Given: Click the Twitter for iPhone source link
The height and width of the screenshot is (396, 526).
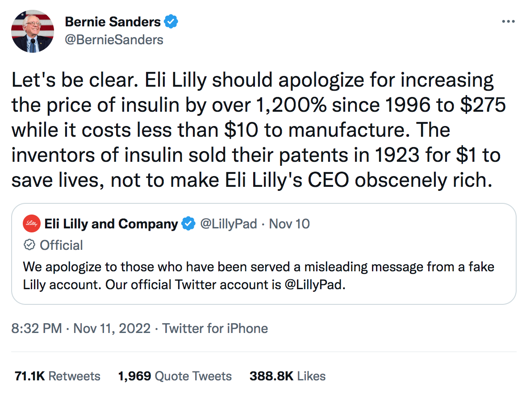Looking at the screenshot, I should click(215, 328).
